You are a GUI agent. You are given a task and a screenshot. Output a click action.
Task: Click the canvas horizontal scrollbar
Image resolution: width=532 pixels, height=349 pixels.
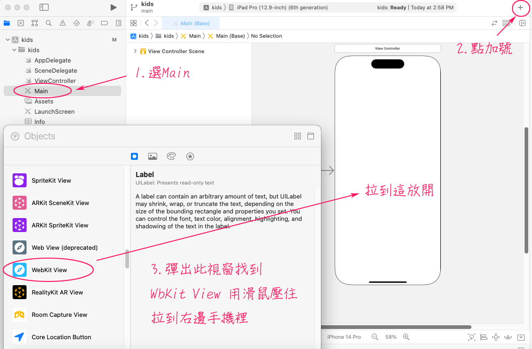396,327
